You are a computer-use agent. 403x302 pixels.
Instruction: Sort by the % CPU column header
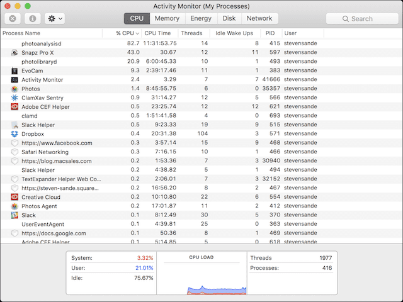coord(126,33)
